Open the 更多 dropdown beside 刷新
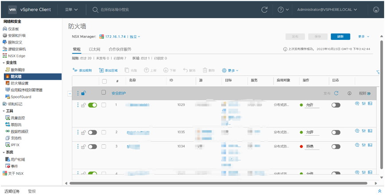Screen dimensions: 385x196 [x=364, y=37]
